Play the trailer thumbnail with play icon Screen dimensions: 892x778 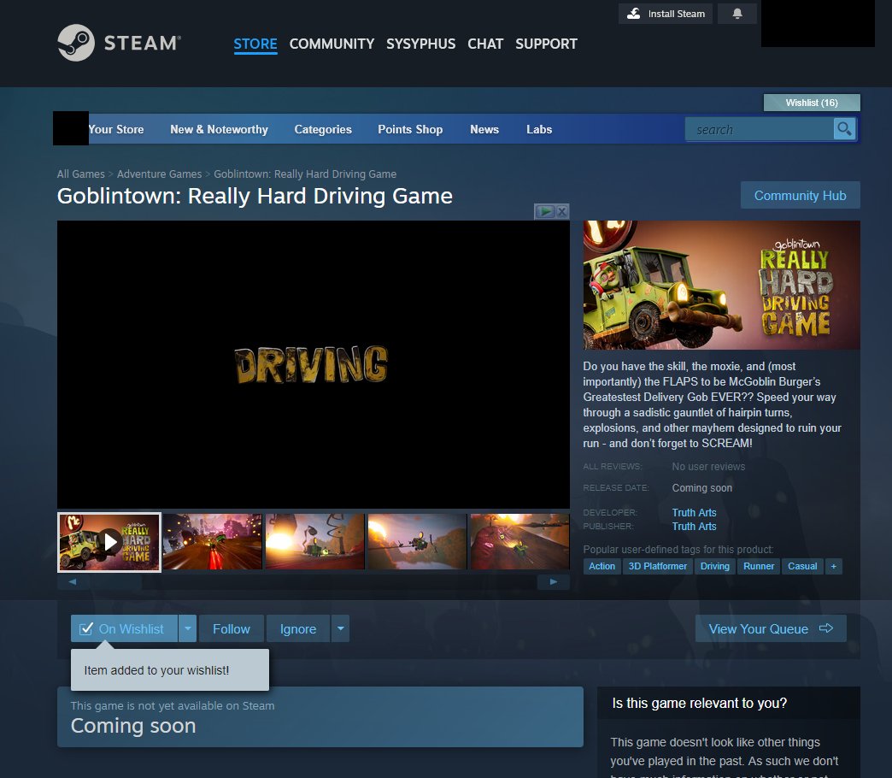(109, 542)
